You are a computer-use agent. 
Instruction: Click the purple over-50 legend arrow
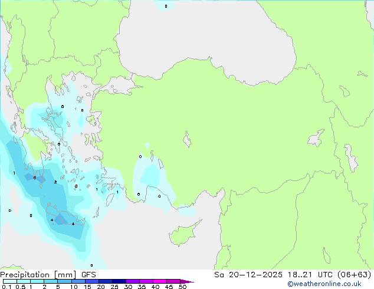(187, 281)
